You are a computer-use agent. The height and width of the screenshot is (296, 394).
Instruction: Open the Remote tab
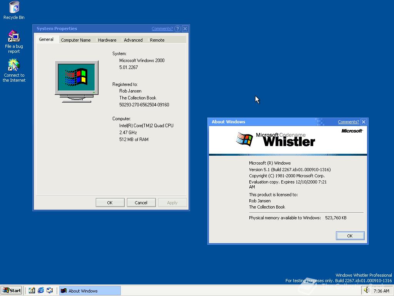click(157, 40)
